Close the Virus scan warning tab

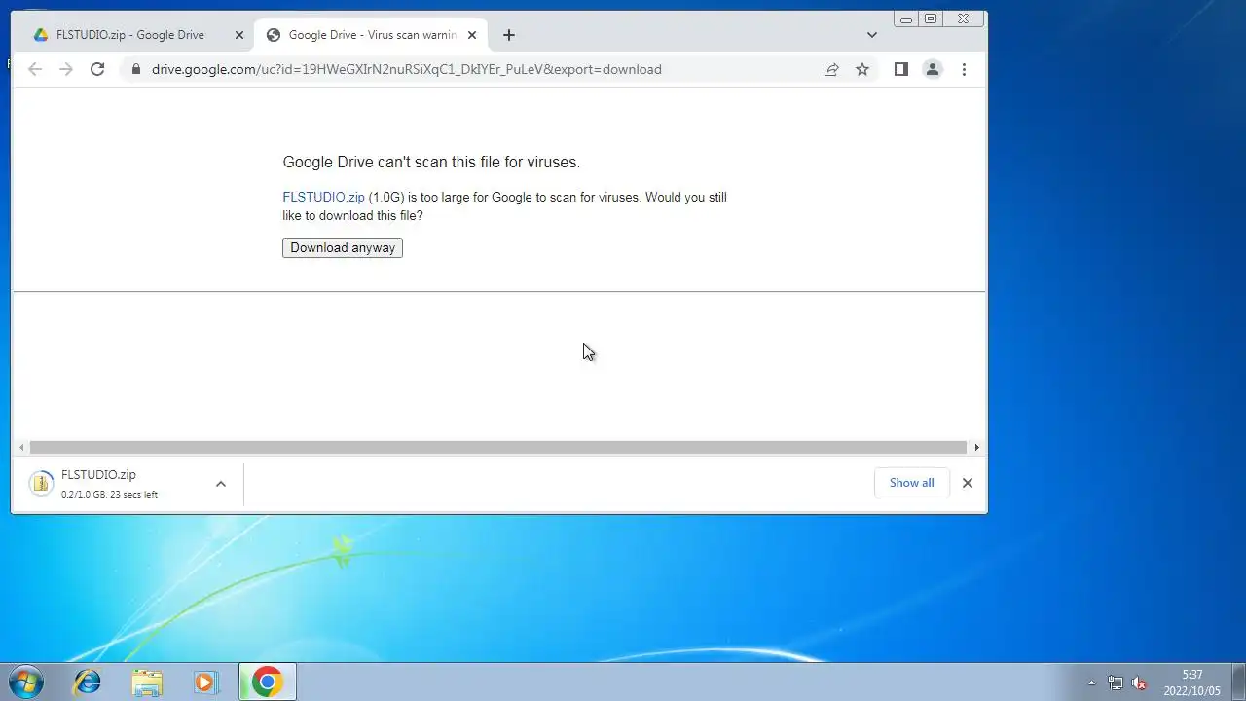pyautogui.click(x=472, y=35)
